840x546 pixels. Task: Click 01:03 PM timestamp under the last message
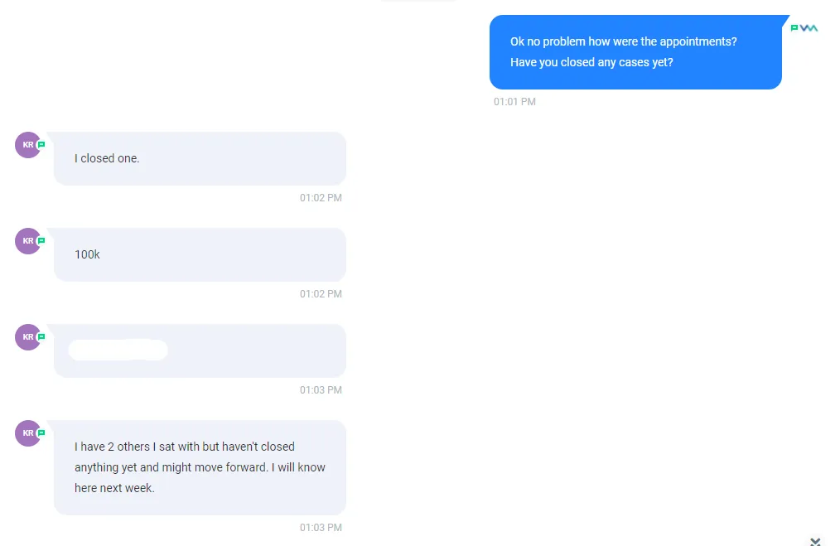[x=321, y=527]
